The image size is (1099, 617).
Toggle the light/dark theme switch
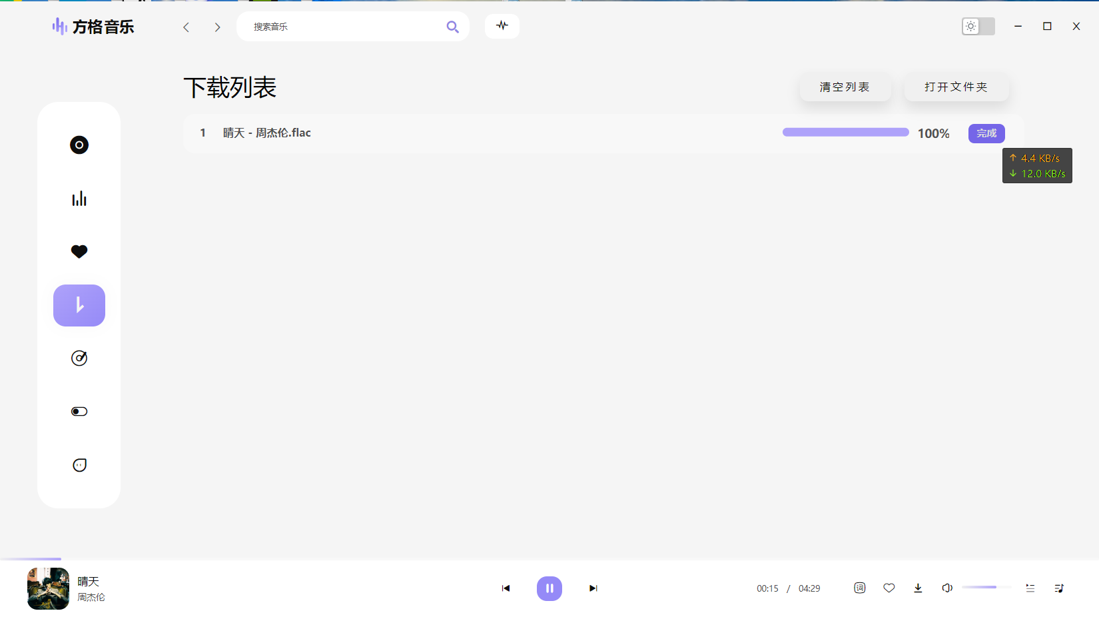pyautogui.click(x=978, y=26)
